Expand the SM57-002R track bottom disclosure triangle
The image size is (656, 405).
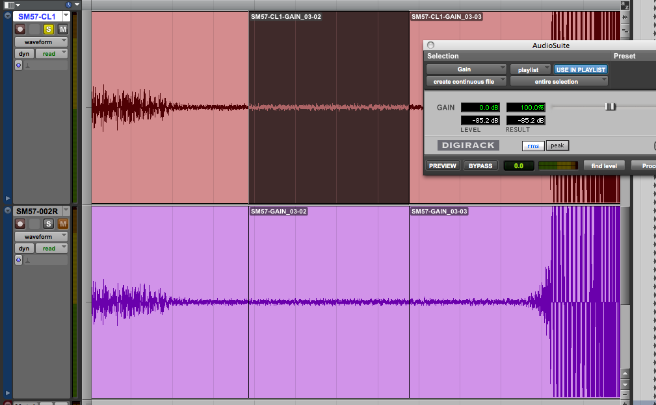[8, 393]
